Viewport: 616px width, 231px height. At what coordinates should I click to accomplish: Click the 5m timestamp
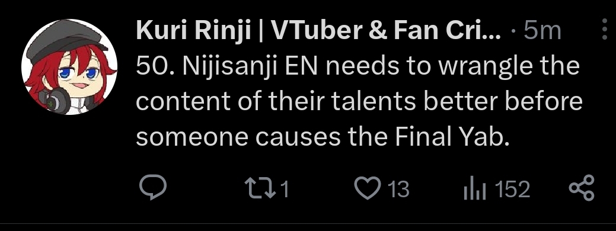pos(543,31)
